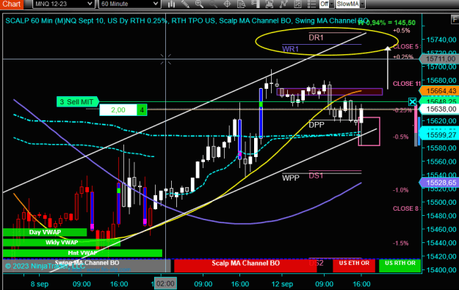Click the WR1 pivot label
The width and height of the screenshot is (459, 290).
[x=290, y=49]
